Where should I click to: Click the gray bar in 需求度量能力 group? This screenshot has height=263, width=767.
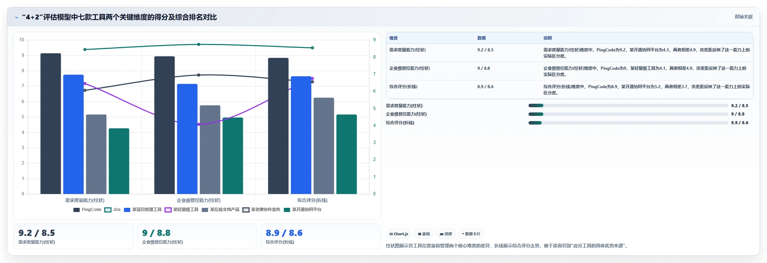coord(96,154)
